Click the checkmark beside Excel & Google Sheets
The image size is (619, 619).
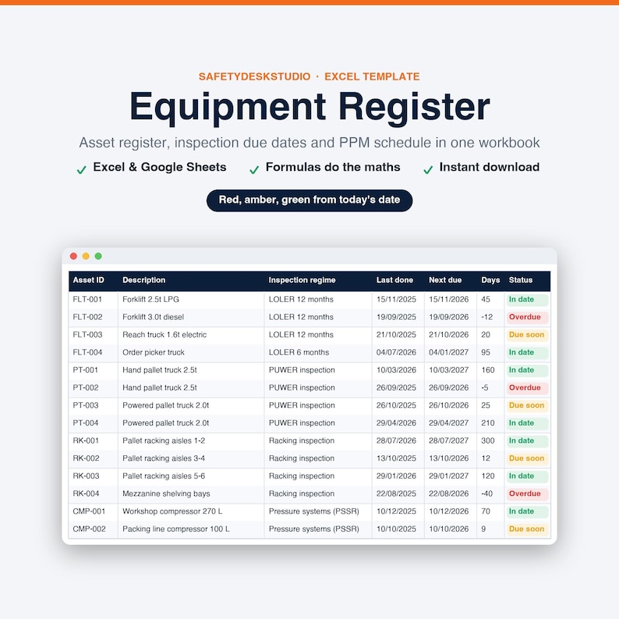(x=81, y=170)
